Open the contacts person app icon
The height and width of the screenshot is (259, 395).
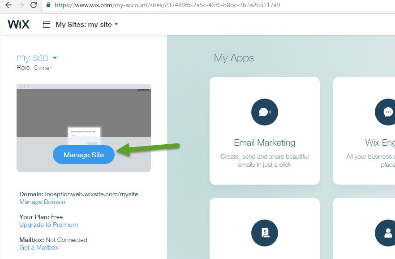tap(385, 233)
